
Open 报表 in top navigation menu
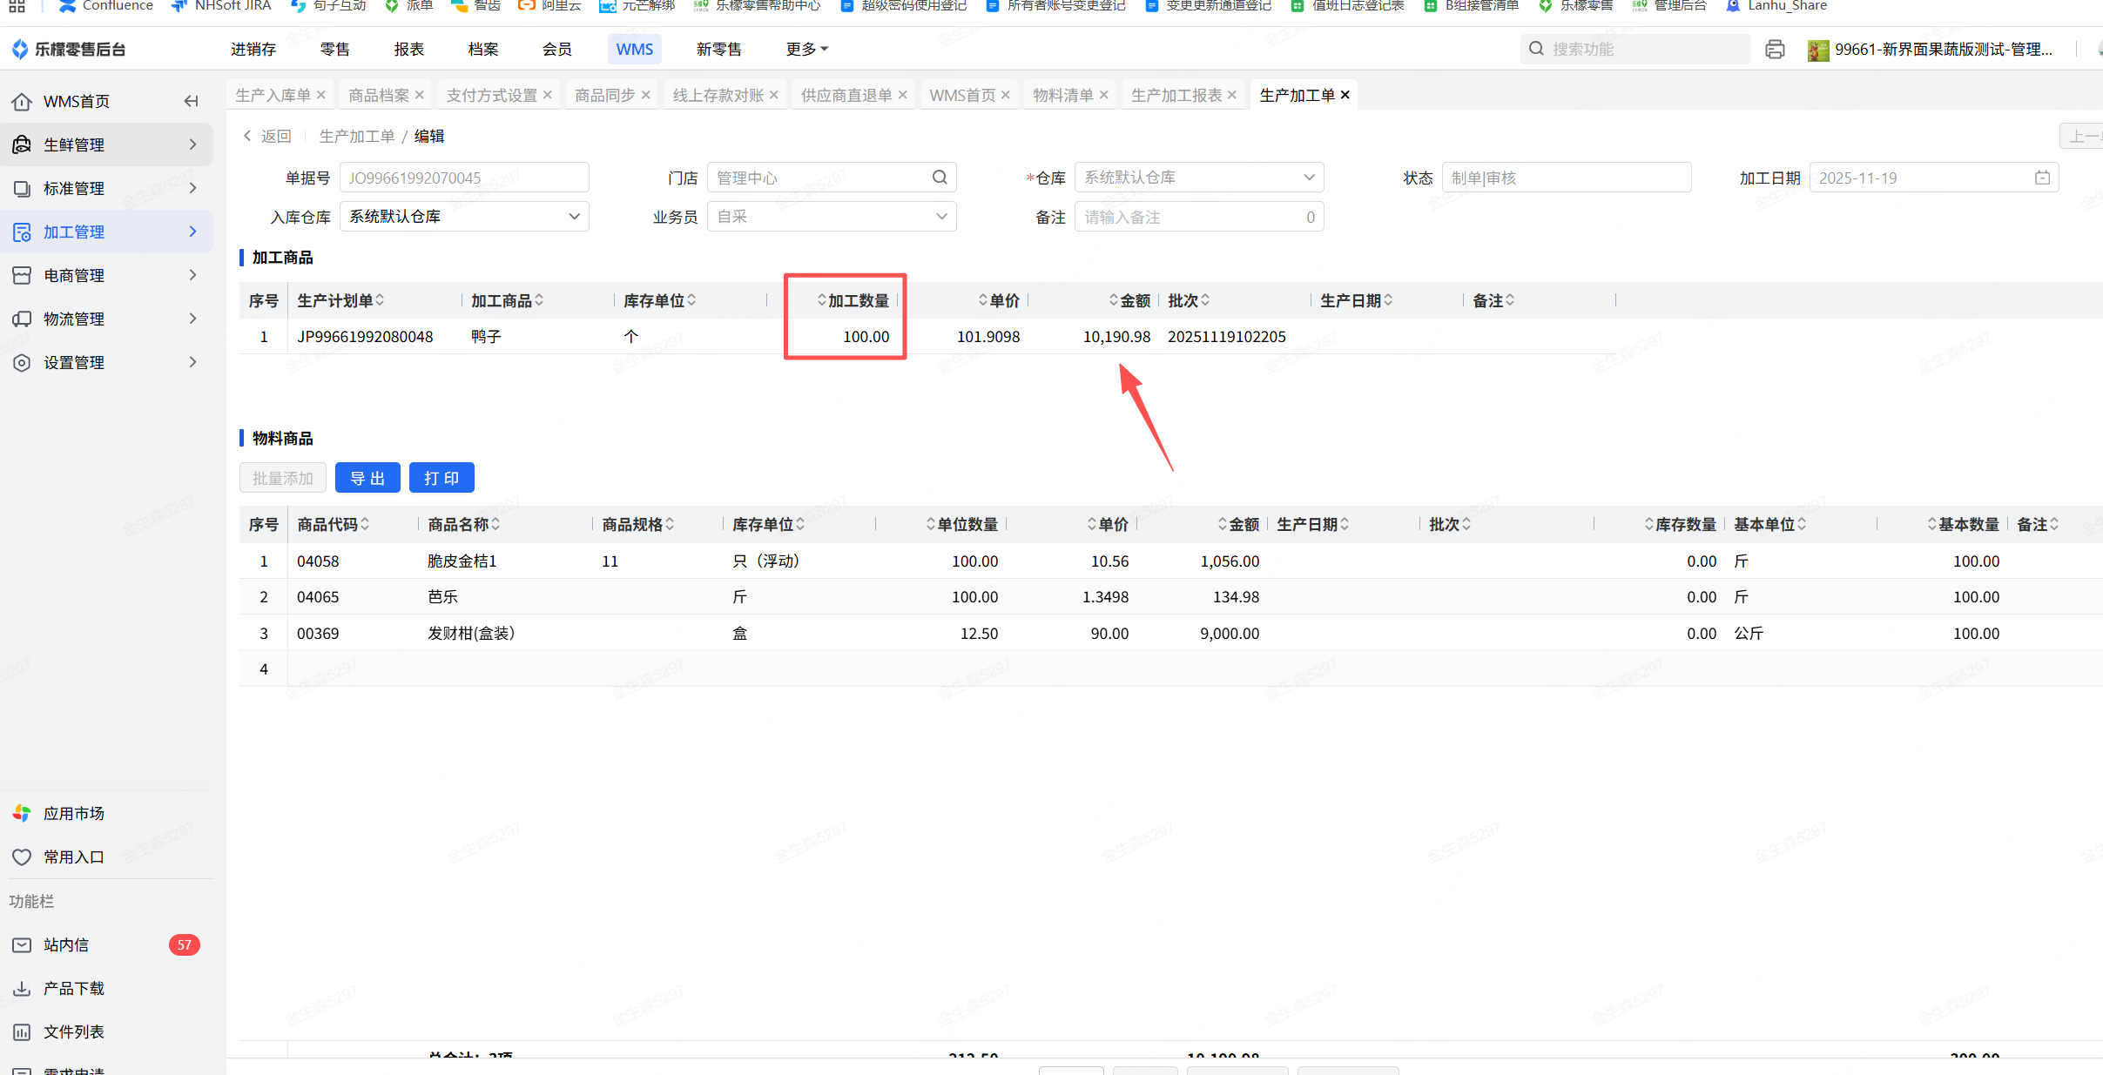408,50
